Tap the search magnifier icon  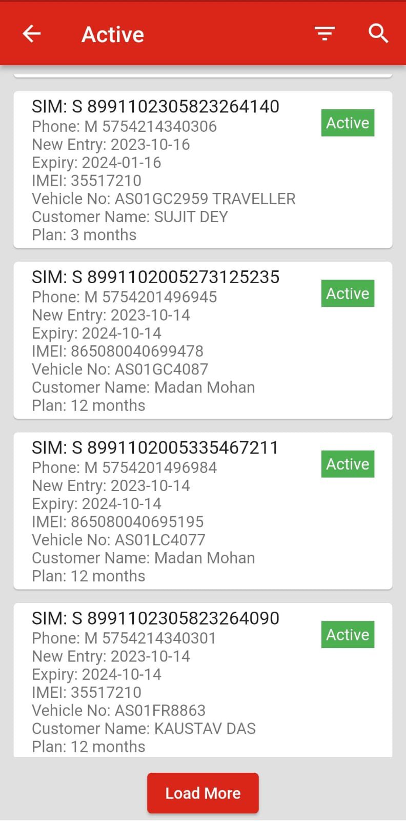click(x=378, y=34)
